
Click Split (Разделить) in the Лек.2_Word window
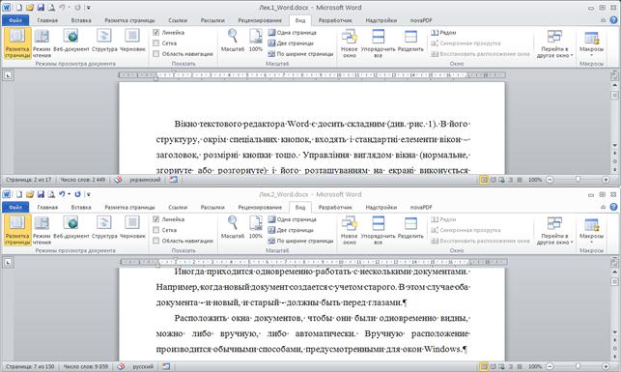click(410, 227)
